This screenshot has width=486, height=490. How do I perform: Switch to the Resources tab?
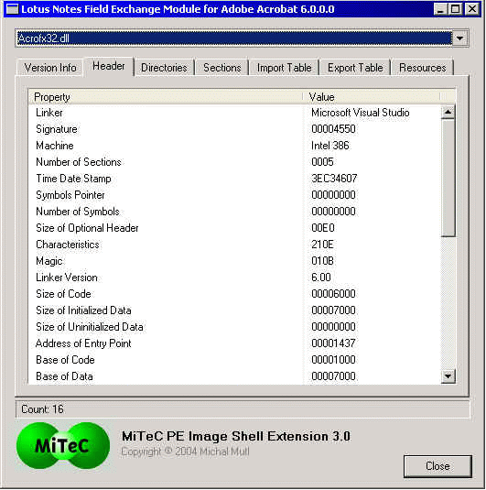pos(423,68)
